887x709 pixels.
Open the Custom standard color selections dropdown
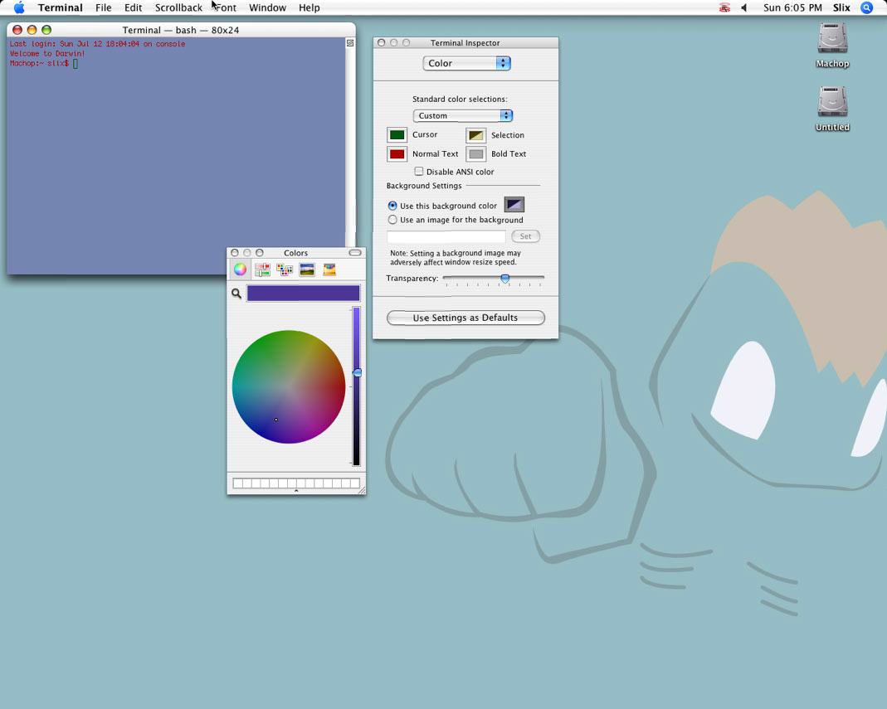463,115
